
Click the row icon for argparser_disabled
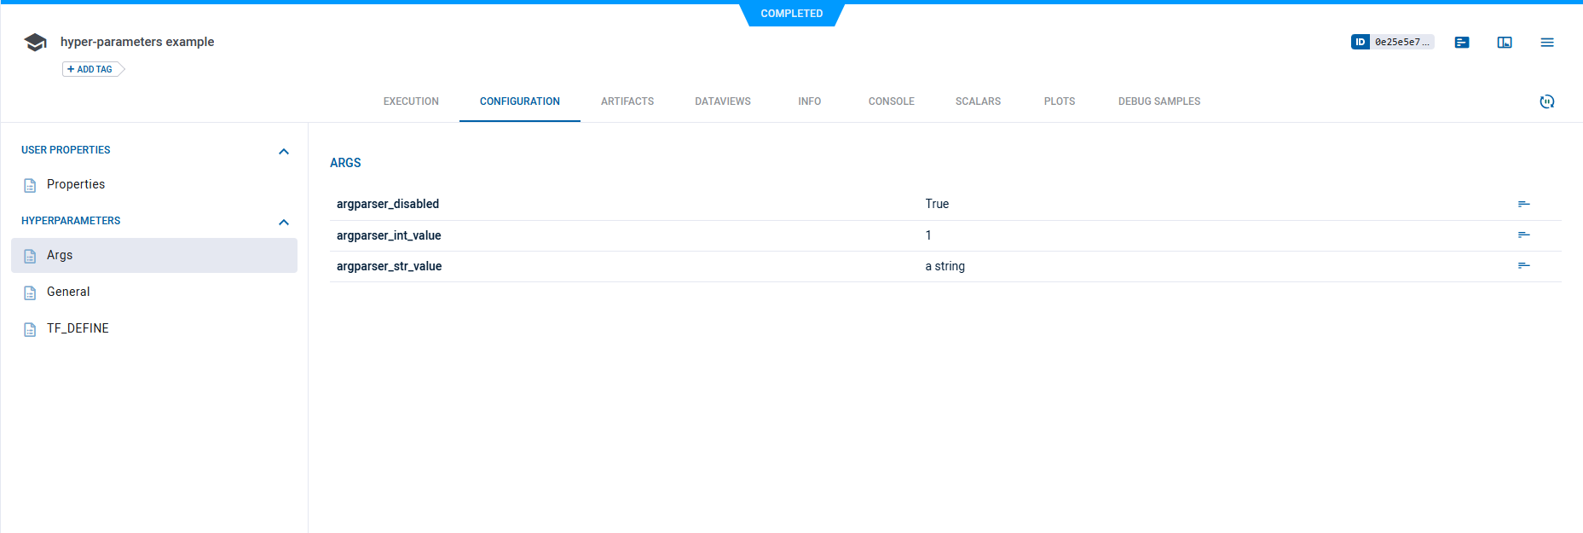[x=1523, y=204]
